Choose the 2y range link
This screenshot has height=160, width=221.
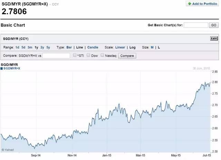click(42, 47)
